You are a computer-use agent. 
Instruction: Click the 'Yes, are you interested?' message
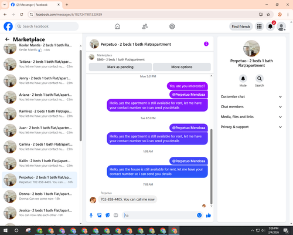coord(188,86)
